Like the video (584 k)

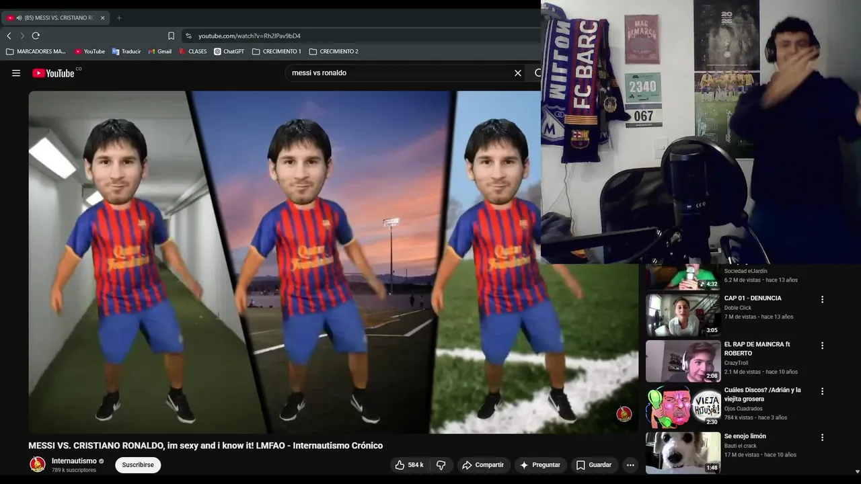click(x=409, y=465)
